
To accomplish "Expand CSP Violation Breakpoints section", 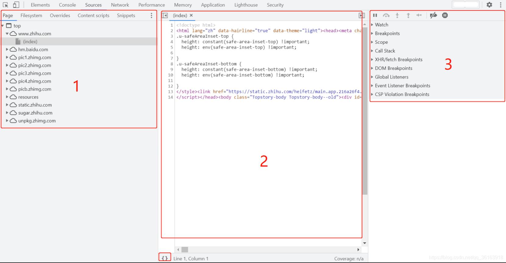I will 372,94.
